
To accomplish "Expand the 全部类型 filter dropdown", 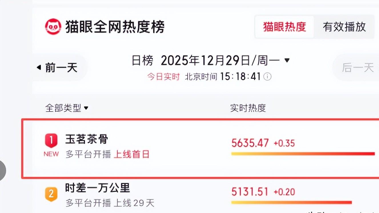I will 86,108.
